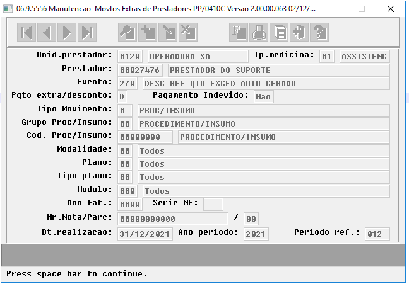
Task: Click the Parc field 00
Action: point(251,219)
